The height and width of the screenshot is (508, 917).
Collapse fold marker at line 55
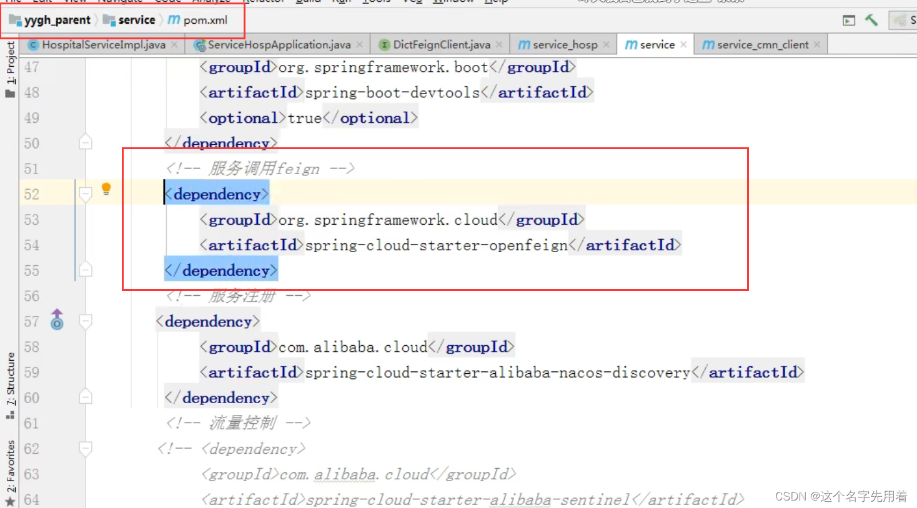[x=86, y=270]
